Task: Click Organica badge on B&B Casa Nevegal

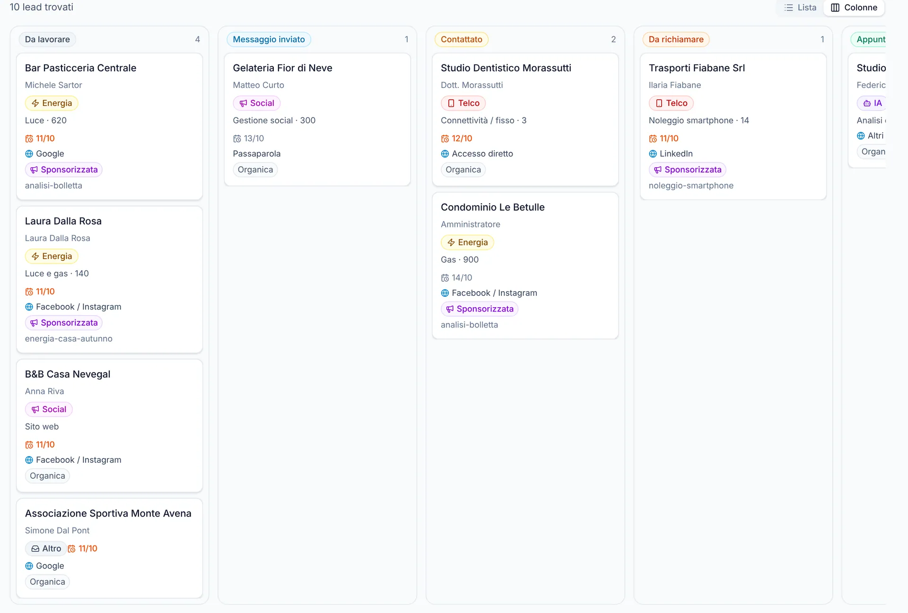Action: 47,476
